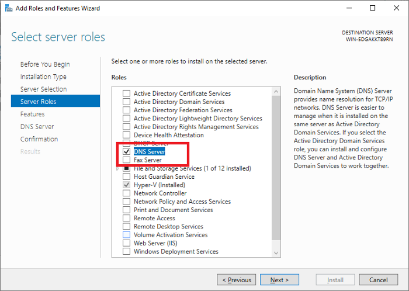The width and height of the screenshot is (409, 291).
Task: Check Active Directory Domain Services role
Action: click(x=127, y=102)
